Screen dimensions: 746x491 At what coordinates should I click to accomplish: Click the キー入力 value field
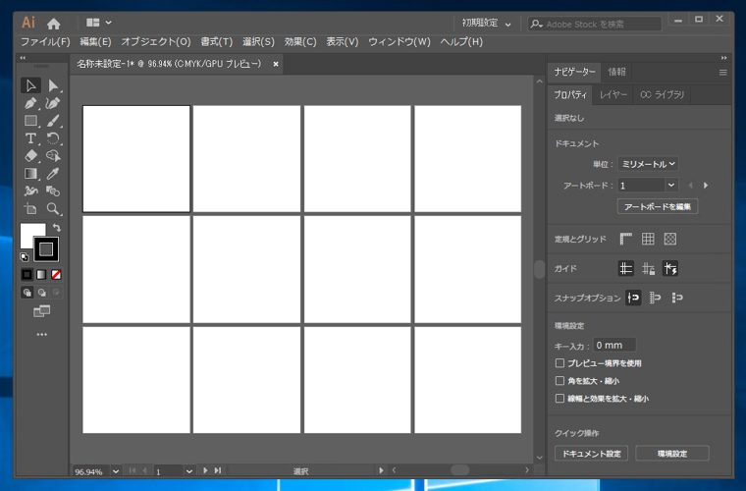[x=614, y=345]
